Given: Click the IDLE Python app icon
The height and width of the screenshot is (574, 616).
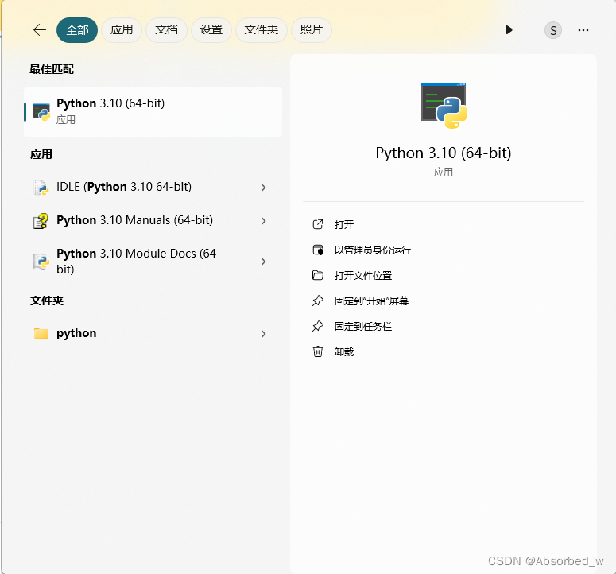Looking at the screenshot, I should coord(41,188).
